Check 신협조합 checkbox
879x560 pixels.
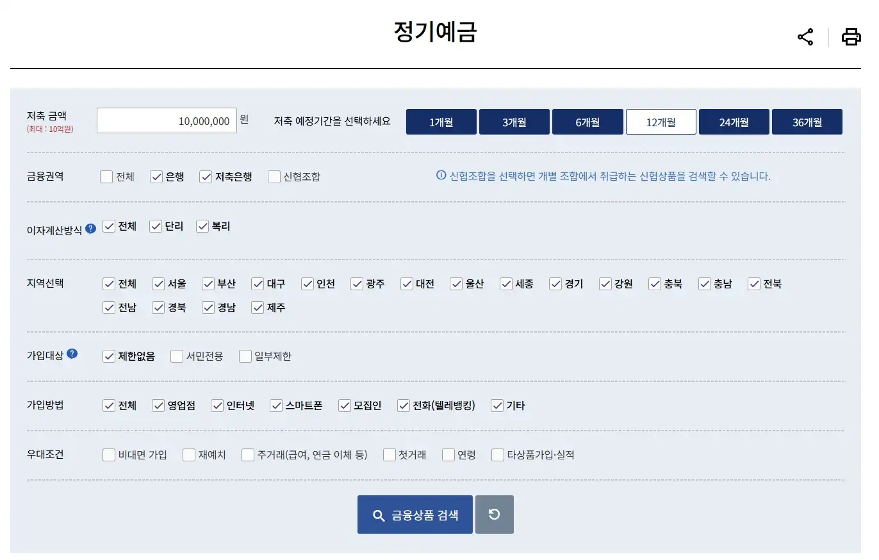274,177
